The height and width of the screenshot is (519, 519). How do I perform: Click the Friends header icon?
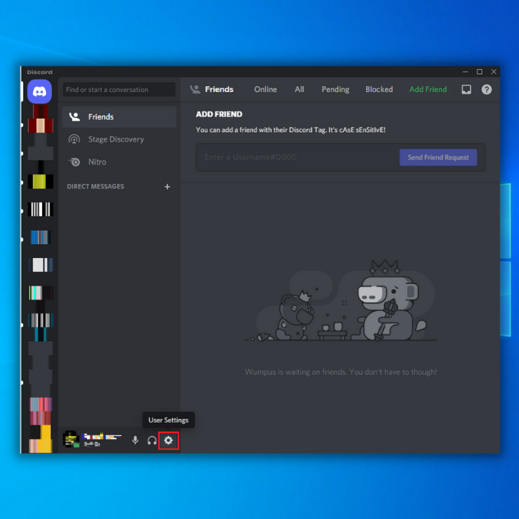[x=195, y=90]
